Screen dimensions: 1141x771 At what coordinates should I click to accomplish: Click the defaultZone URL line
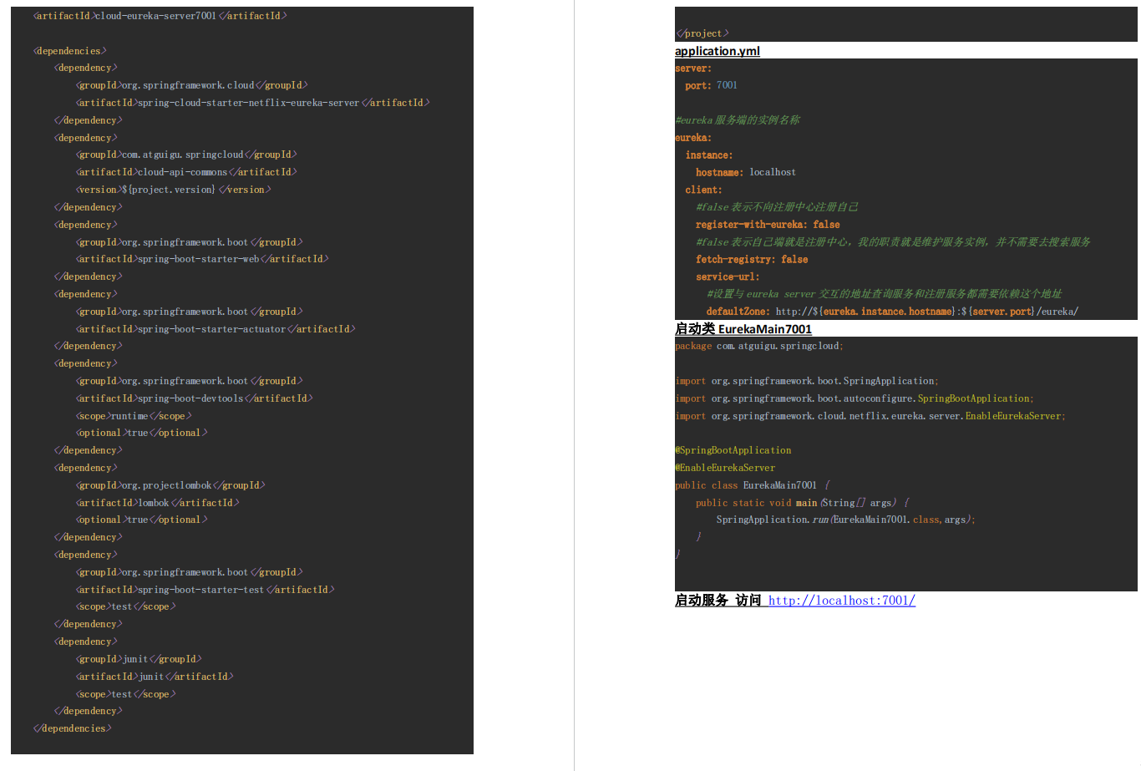point(892,312)
